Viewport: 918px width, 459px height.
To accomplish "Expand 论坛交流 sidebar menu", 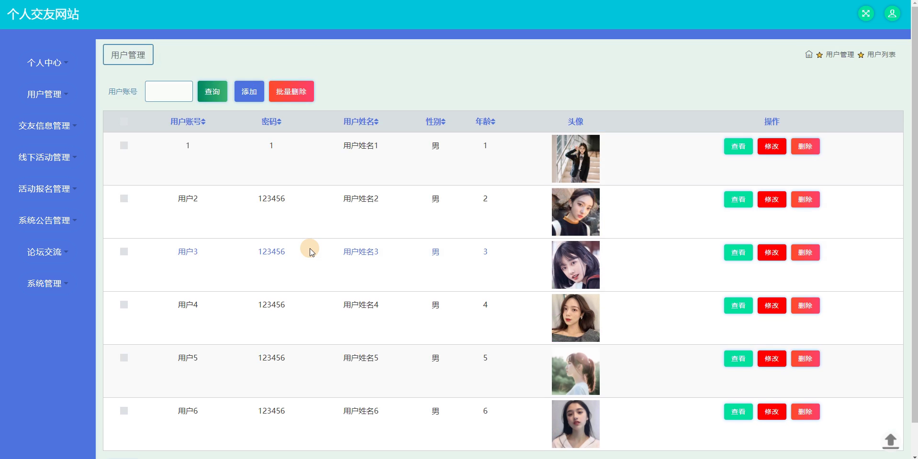I will (47, 252).
